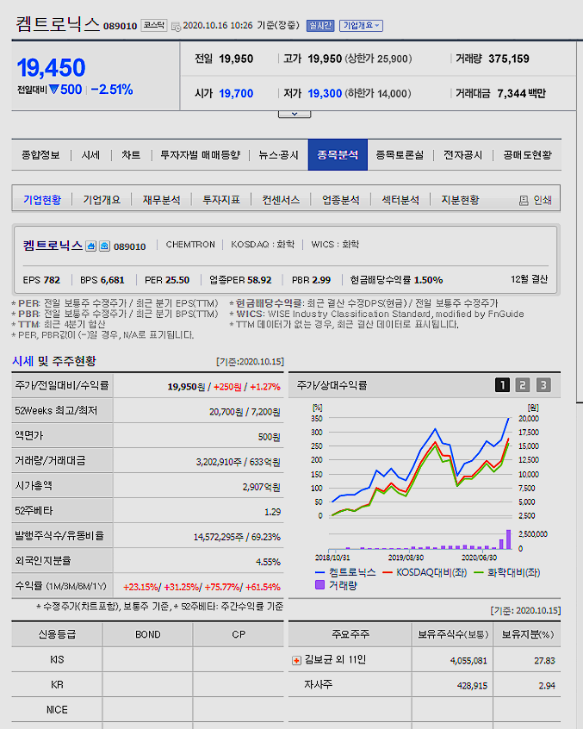Screen dimensions: 583x729
Task: Click the red KOSDAQ대비 legend swatch
Action: coord(388,572)
